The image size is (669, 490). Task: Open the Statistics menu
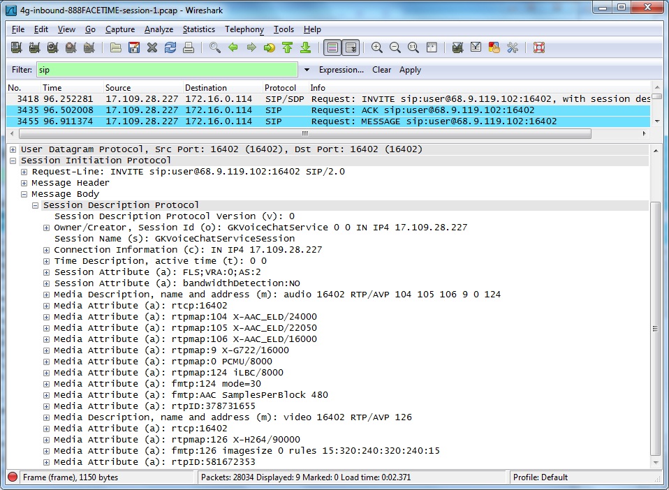(199, 29)
